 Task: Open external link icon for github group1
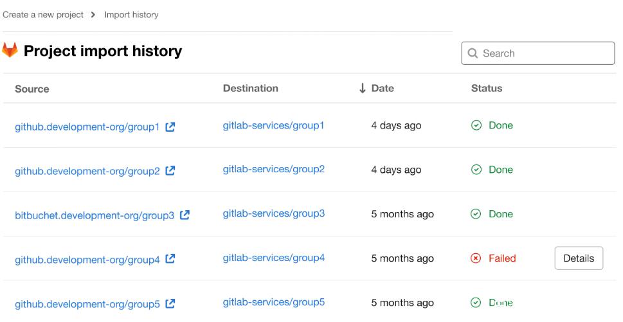(x=170, y=127)
